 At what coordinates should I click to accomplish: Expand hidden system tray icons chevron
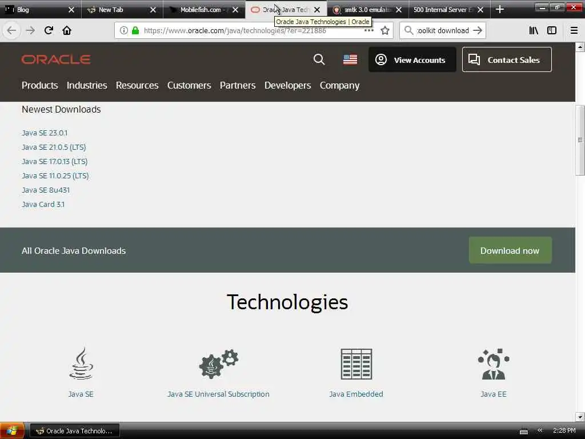pos(540,430)
